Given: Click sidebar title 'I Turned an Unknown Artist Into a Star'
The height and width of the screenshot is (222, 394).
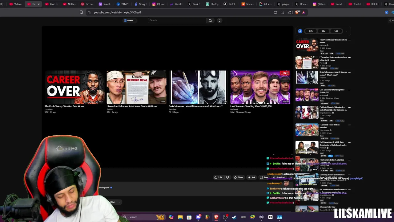Looking at the screenshot, I should [333, 59].
